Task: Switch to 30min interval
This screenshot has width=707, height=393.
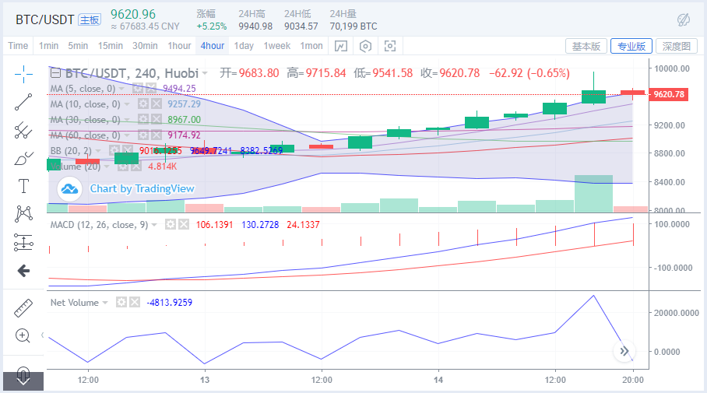Action: tap(145, 46)
